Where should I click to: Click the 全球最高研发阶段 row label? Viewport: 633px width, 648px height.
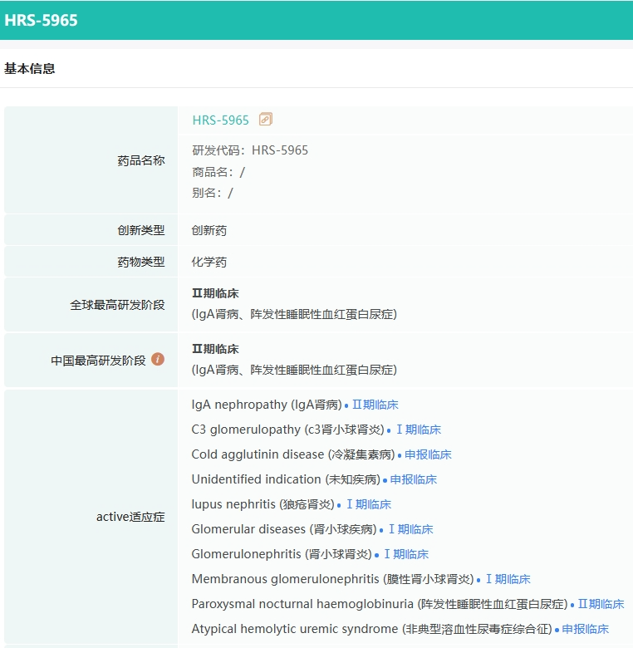pos(117,305)
